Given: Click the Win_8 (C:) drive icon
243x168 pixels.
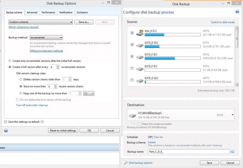Looking at the screenshot, I should (x=140, y=33).
